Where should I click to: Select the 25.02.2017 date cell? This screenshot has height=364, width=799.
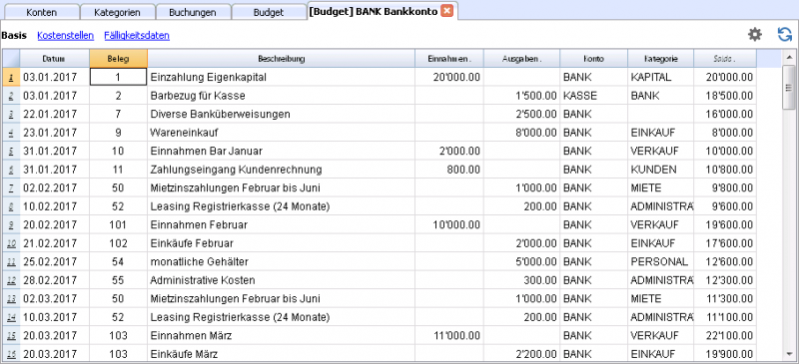55,261
